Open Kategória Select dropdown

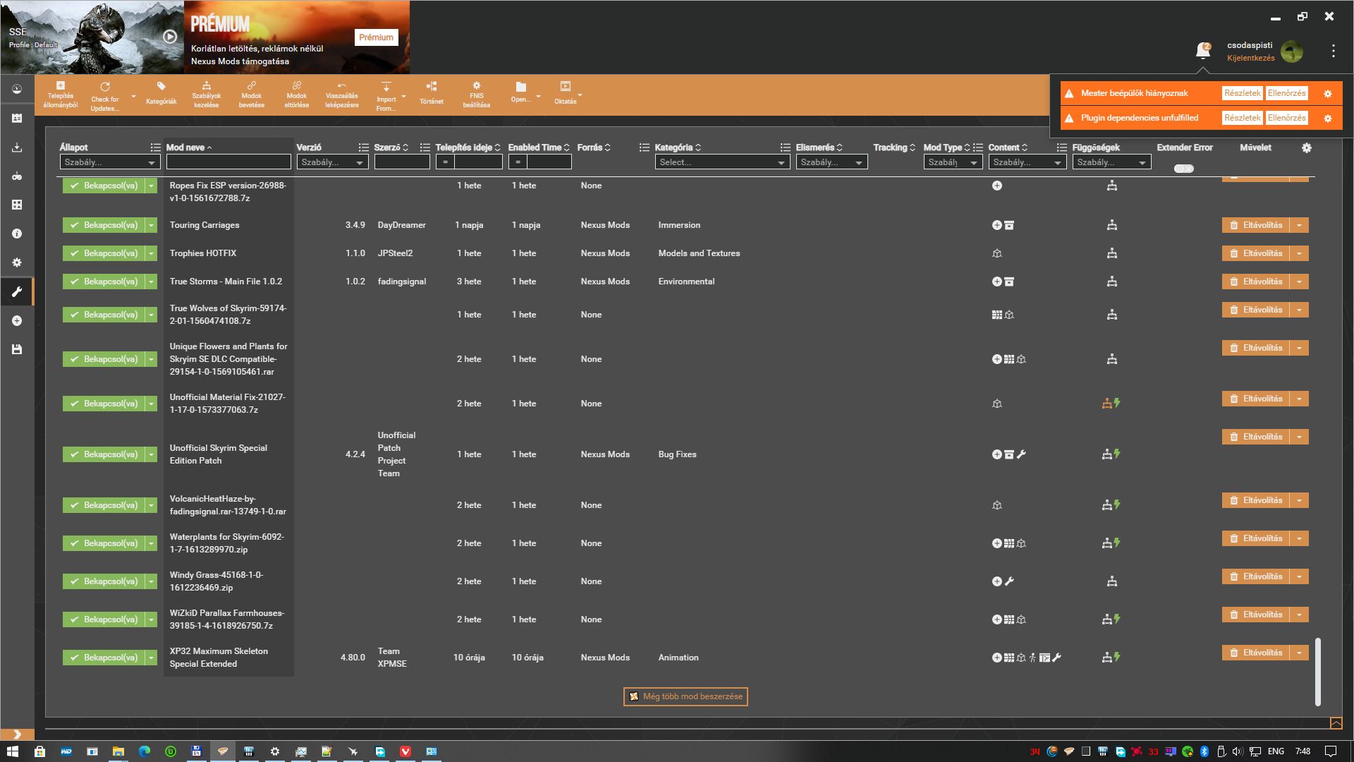pos(722,162)
